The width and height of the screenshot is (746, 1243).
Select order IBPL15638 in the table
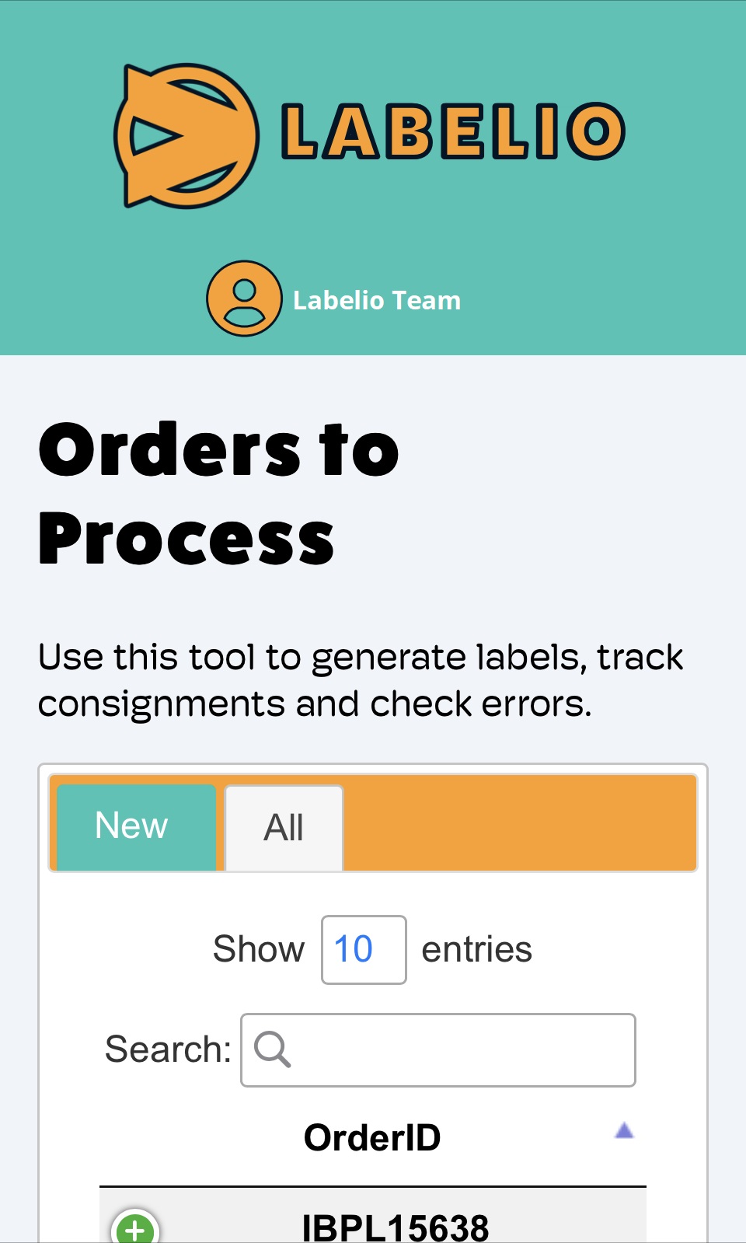click(x=396, y=1228)
